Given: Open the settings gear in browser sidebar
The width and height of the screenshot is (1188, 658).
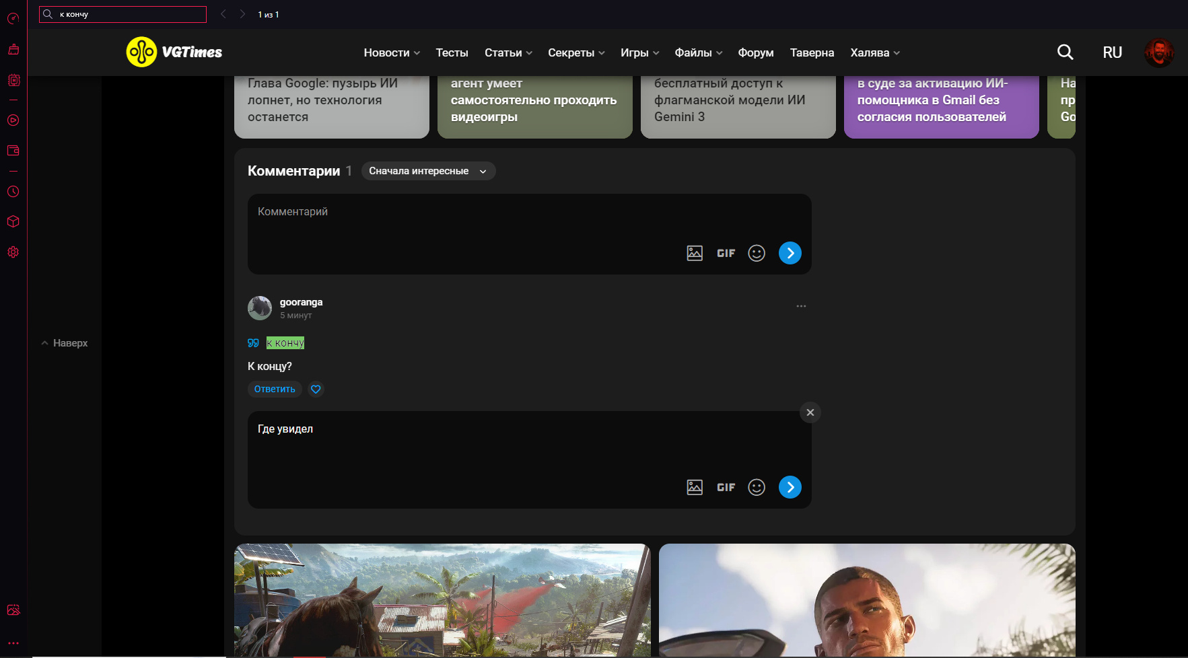Looking at the screenshot, I should click(x=13, y=252).
